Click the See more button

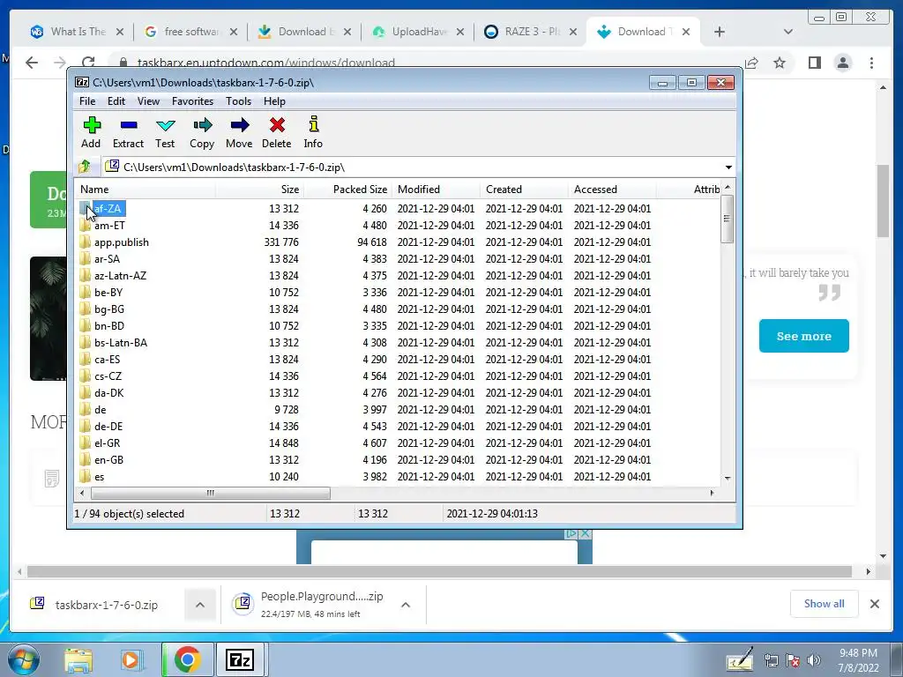(804, 336)
